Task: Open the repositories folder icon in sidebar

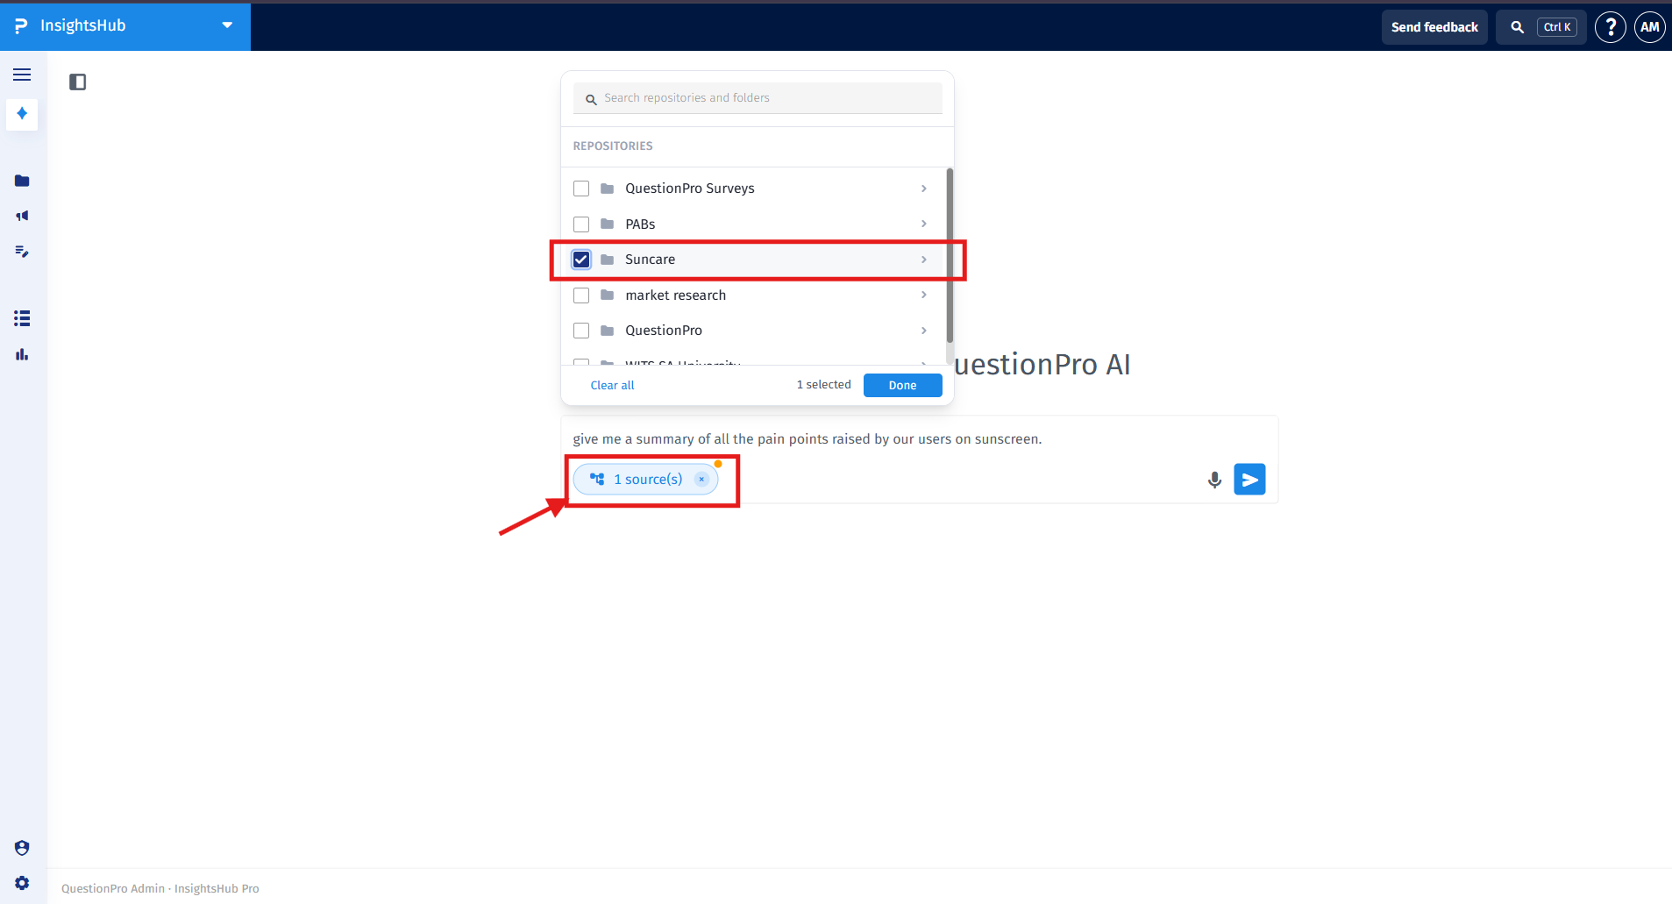Action: pyautogui.click(x=22, y=181)
